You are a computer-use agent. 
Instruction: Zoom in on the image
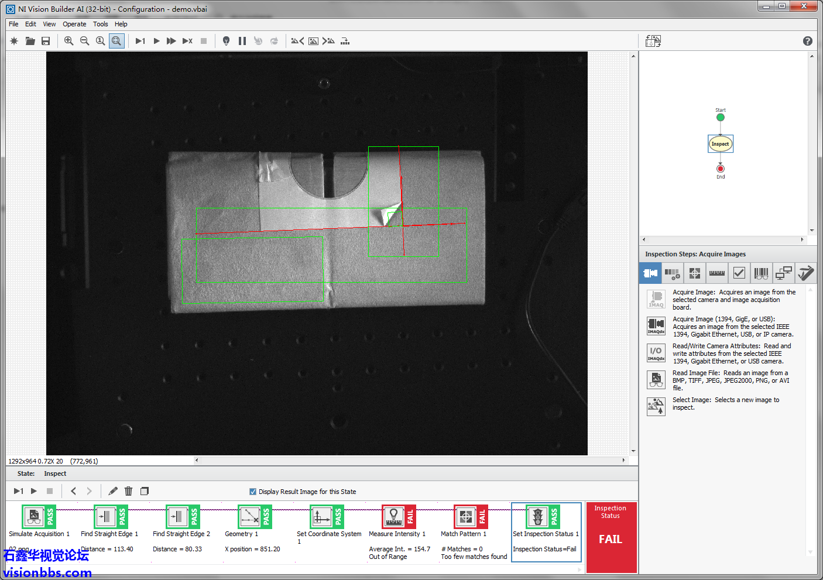coord(68,41)
